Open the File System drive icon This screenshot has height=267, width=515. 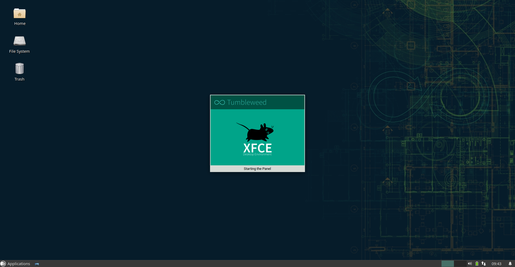coord(20,41)
